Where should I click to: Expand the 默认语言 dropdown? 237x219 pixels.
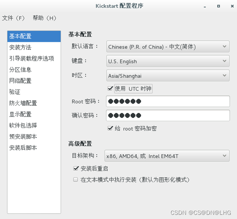168,46
